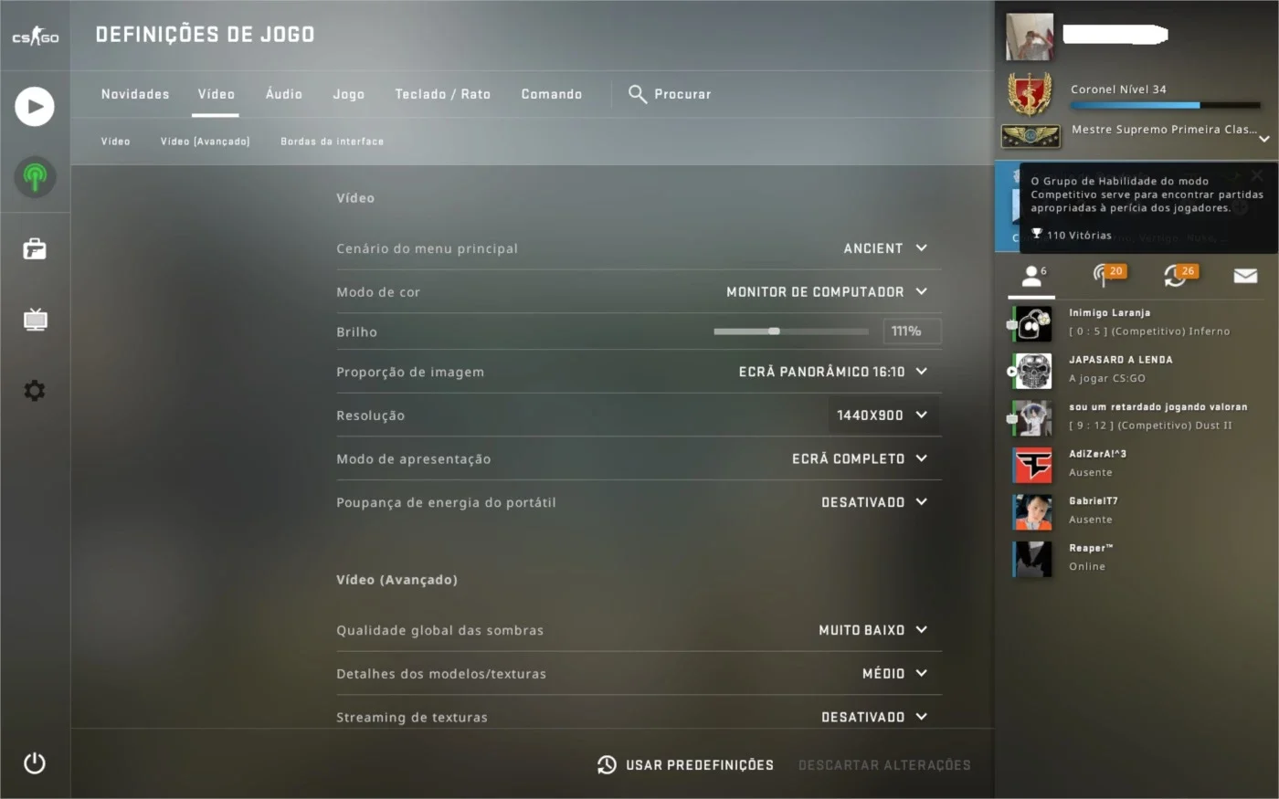
Task: Switch to the Áudio tab
Action: tap(283, 94)
